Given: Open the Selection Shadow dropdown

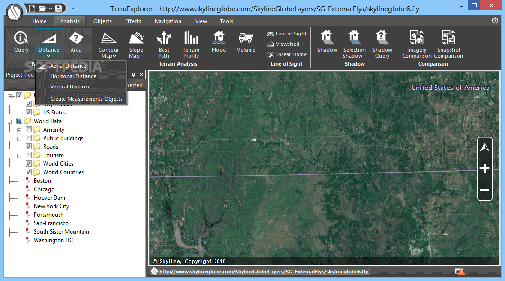Looking at the screenshot, I should [x=365, y=56].
